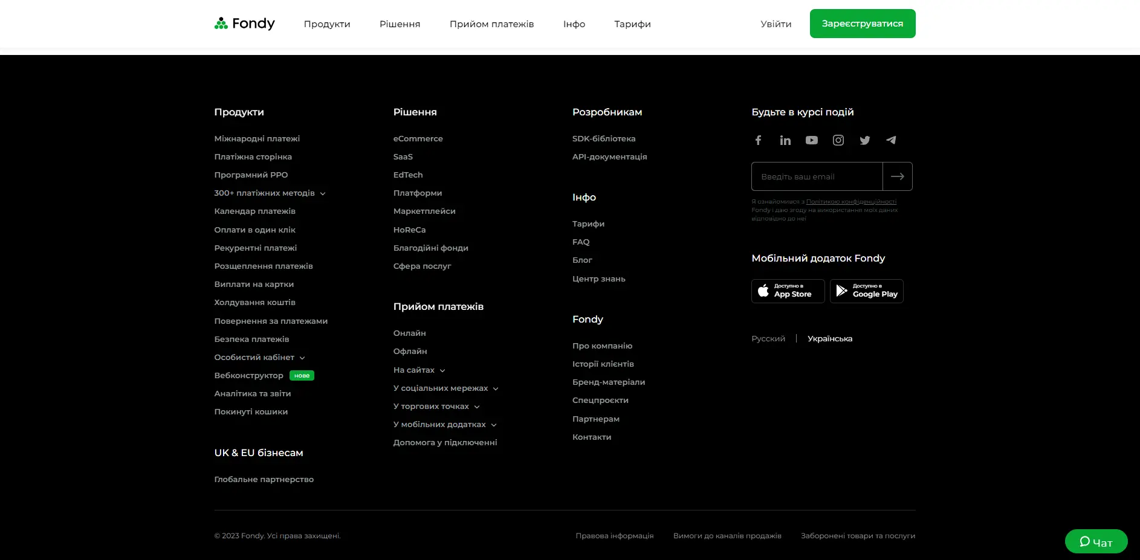Open Fondy's Instagram icon
Viewport: 1140px width, 560px height.
[x=838, y=140]
